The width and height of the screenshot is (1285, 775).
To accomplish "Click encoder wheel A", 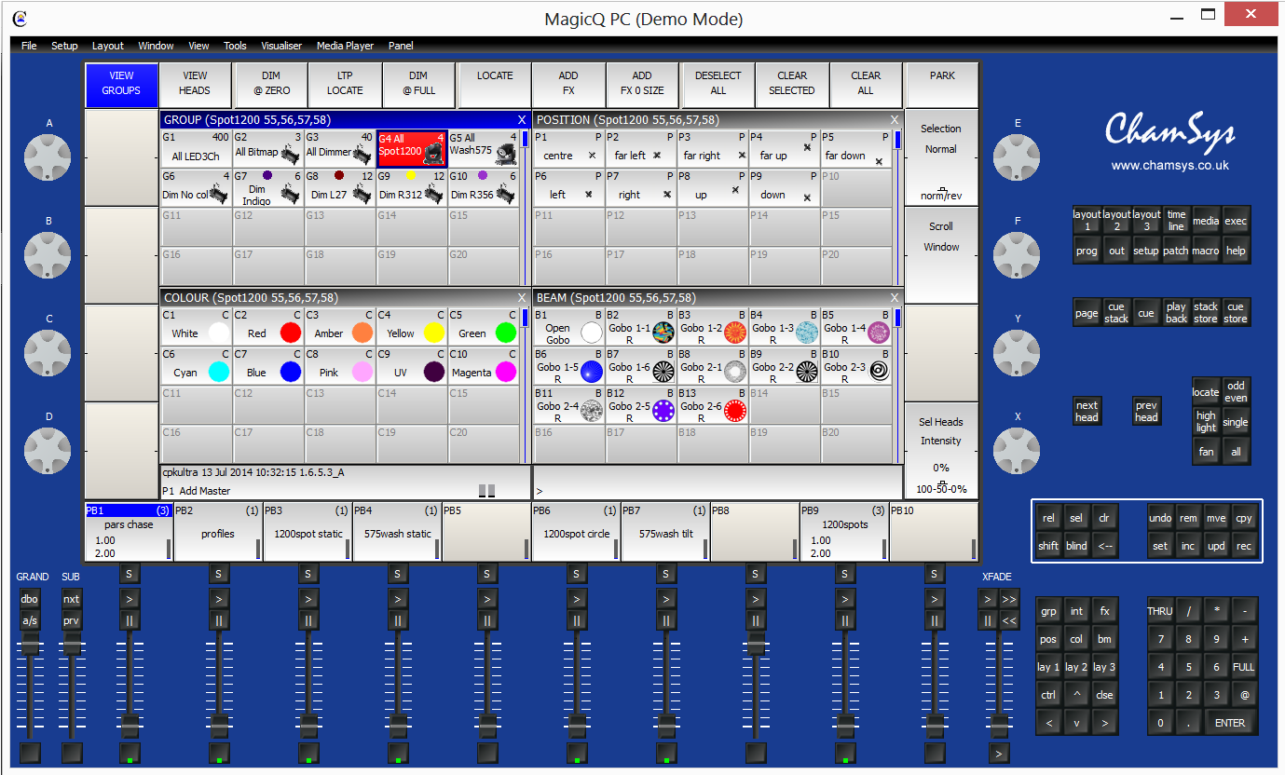I will [49, 156].
